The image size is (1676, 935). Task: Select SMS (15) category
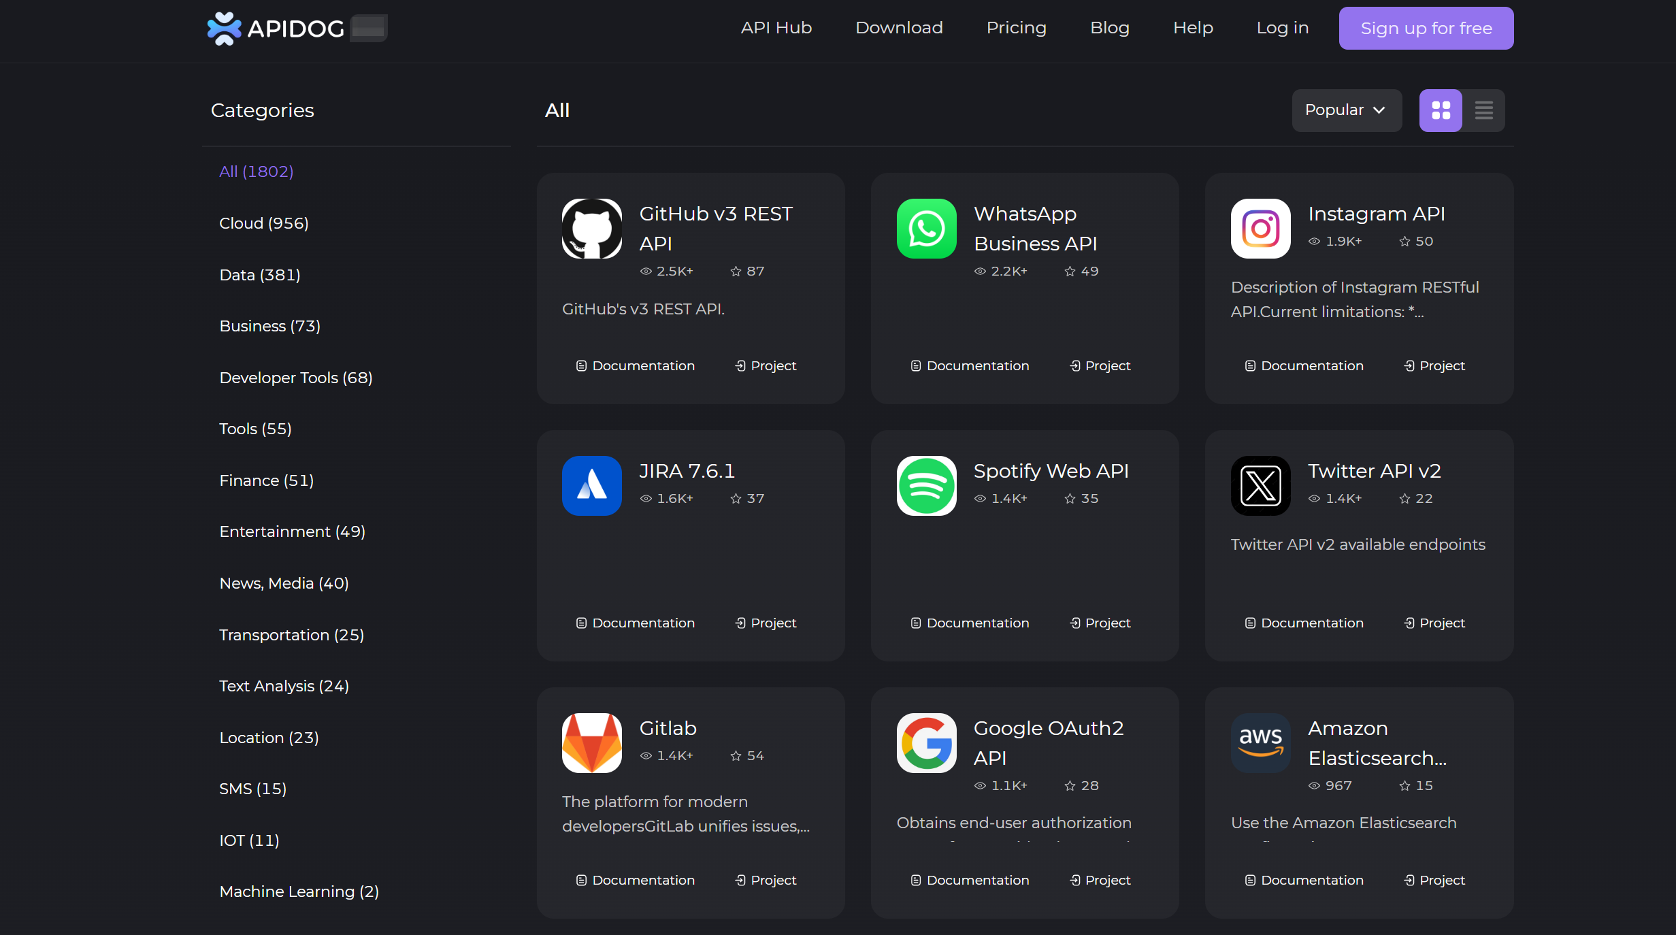coord(252,789)
